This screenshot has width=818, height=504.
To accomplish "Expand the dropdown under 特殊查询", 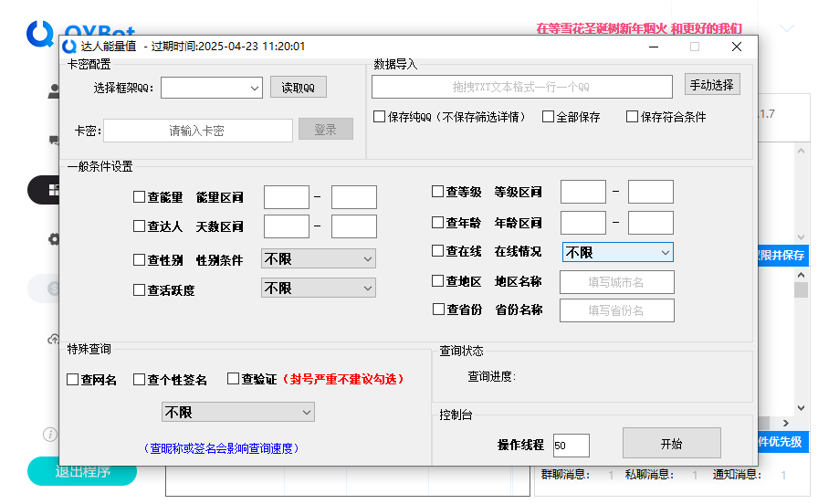I will click(237, 413).
